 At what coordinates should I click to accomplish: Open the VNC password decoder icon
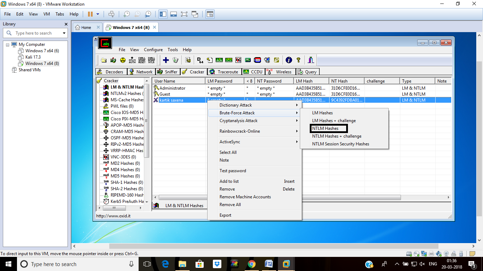tap(238, 60)
